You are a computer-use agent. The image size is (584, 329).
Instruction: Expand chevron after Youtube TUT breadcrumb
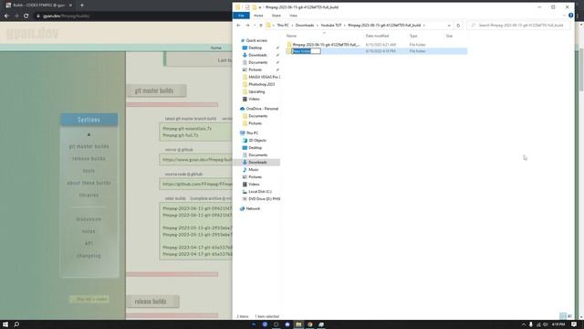(x=345, y=26)
